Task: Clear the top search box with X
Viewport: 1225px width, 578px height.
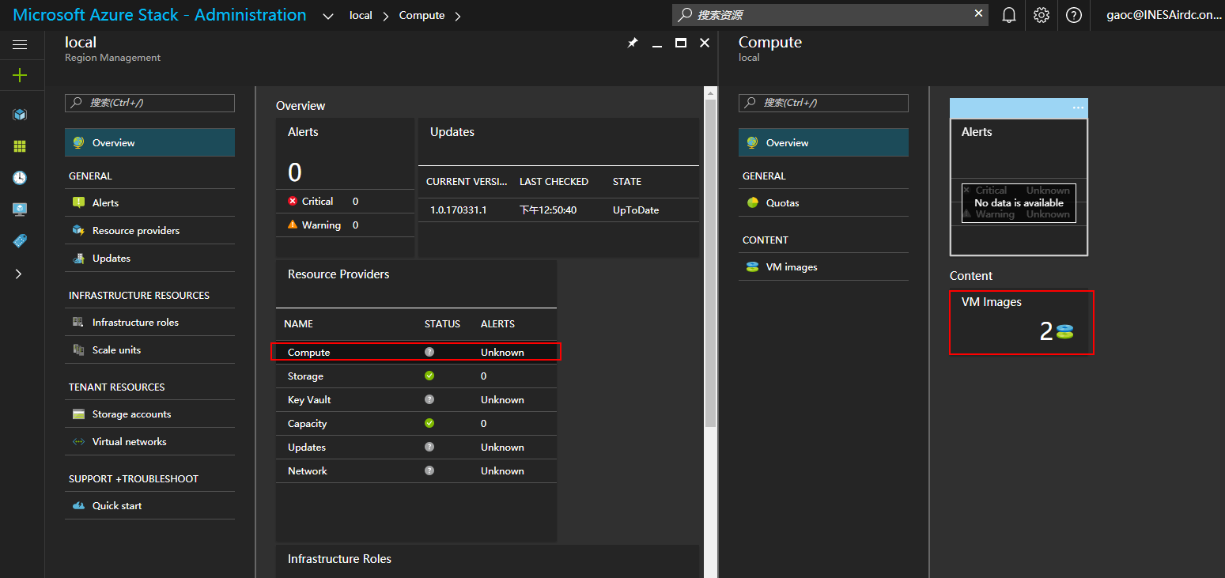Action: [x=978, y=13]
